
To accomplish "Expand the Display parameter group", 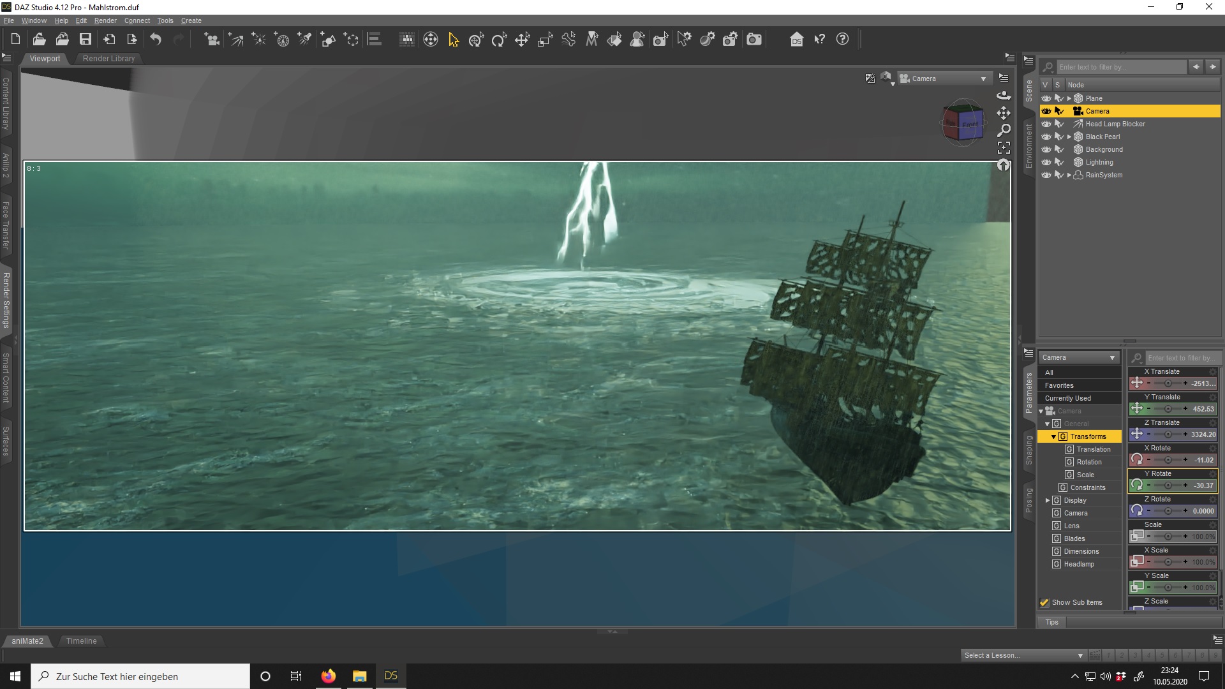I will [x=1048, y=500].
